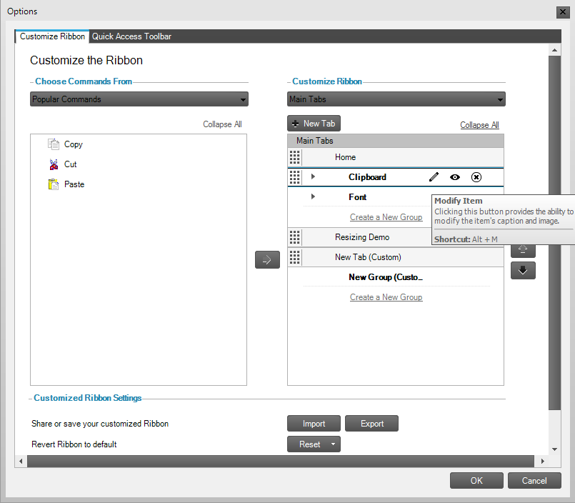Expand the Font group arrow

pos(314,196)
